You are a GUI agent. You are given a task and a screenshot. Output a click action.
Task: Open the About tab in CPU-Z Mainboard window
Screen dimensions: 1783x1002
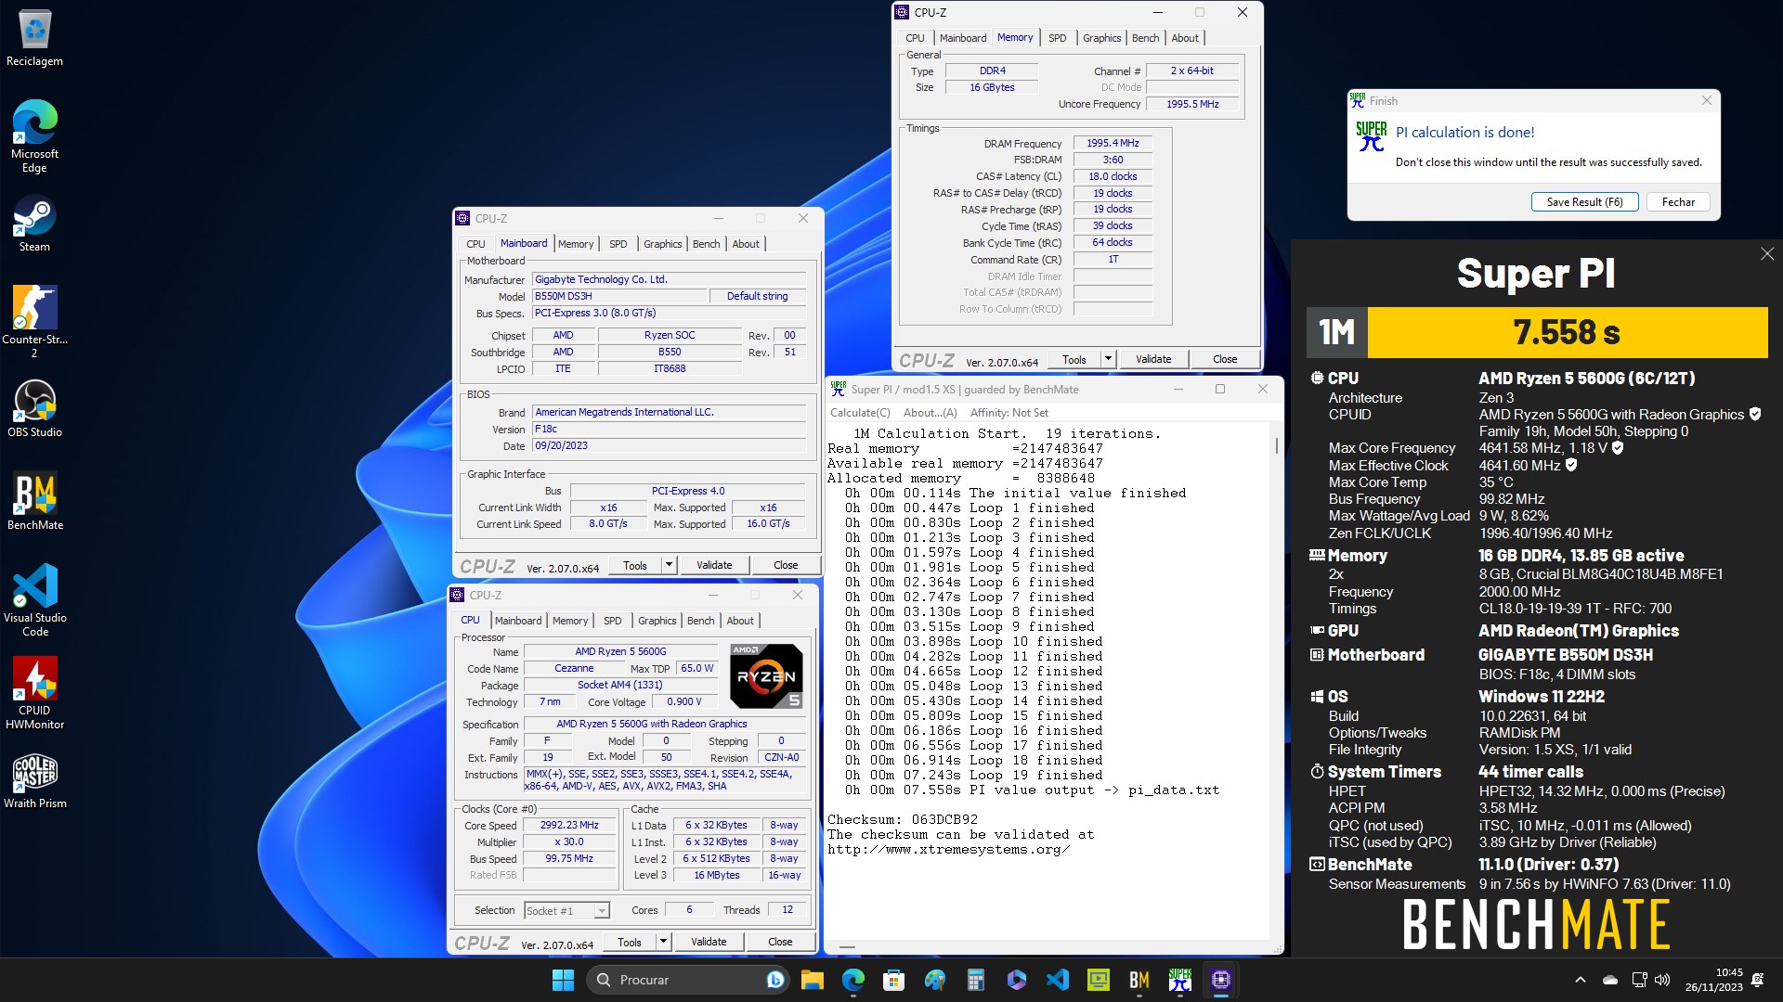pos(746,244)
